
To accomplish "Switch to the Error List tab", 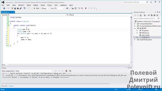I will pyautogui.click(x=4, y=86).
